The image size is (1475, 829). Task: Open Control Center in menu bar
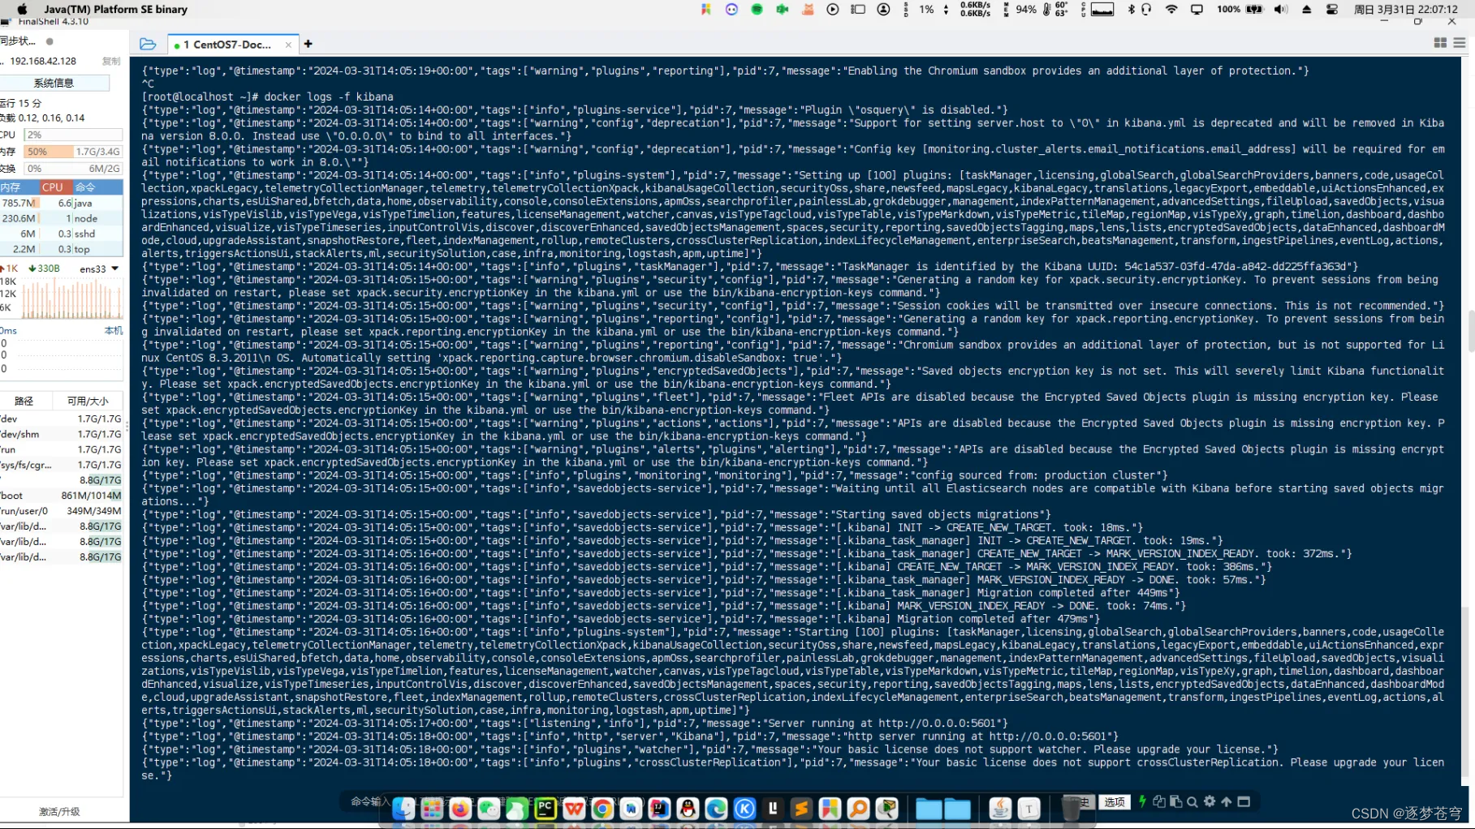click(x=1332, y=9)
